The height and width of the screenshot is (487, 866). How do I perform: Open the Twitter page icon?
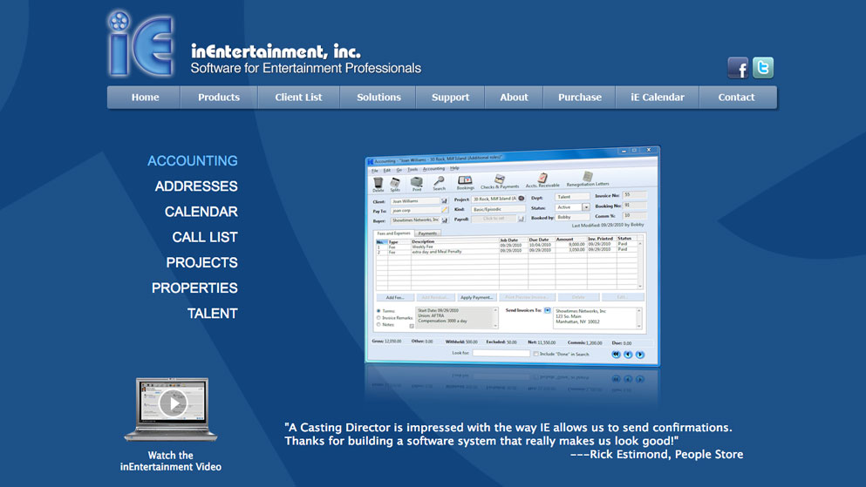pos(763,68)
